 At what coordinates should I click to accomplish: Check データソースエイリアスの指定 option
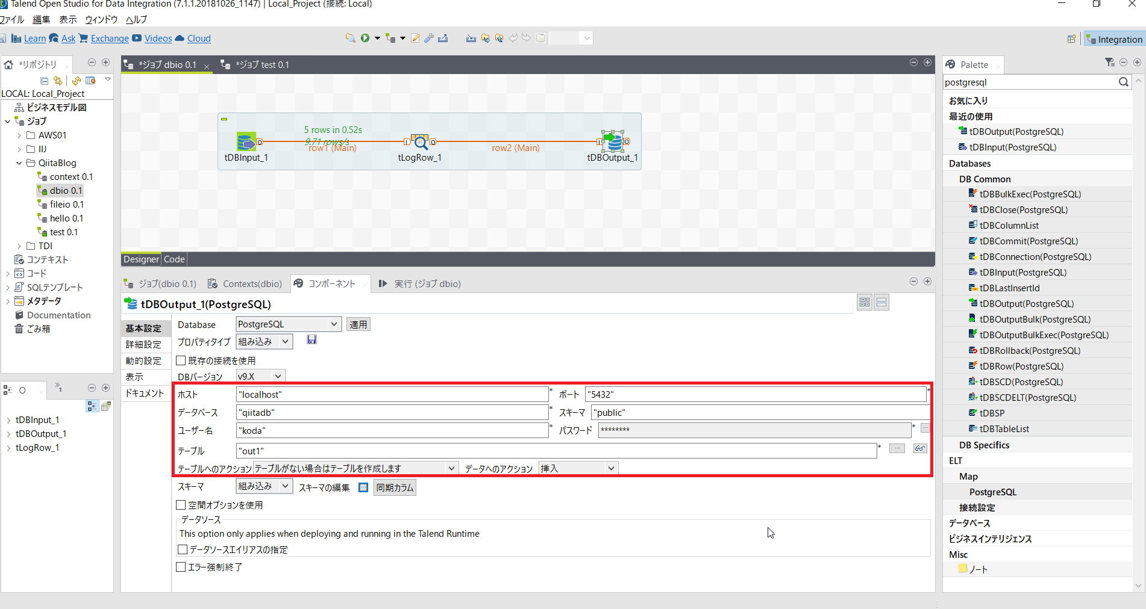pos(183,549)
